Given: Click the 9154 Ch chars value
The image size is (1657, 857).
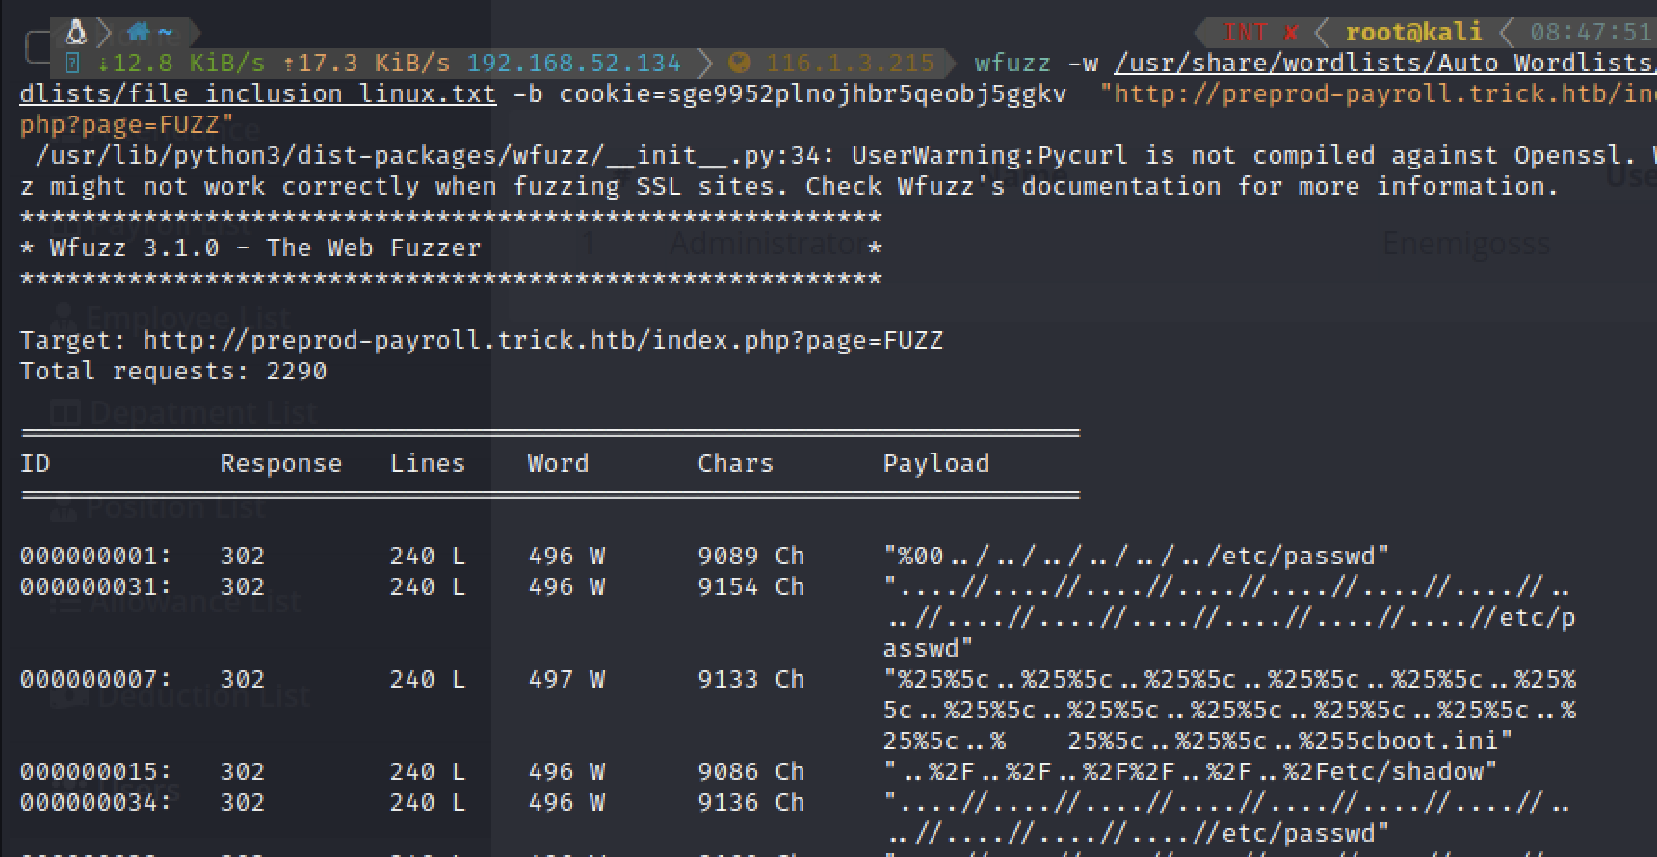Looking at the screenshot, I should pos(750,587).
